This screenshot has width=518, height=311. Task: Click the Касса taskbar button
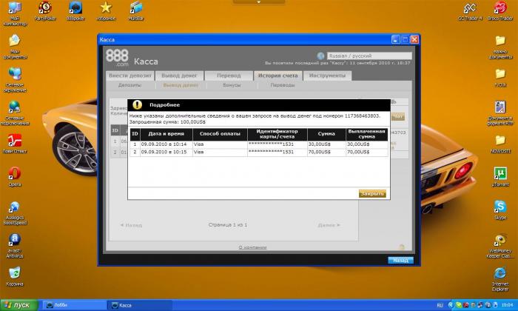[x=140, y=305]
